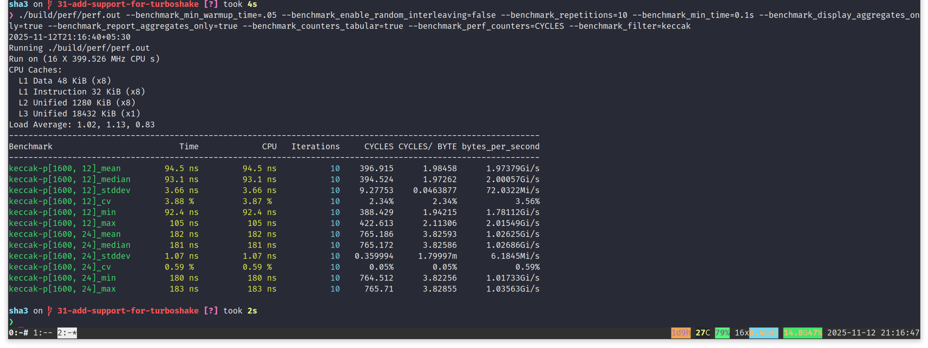
Task: Switch to tmux window 0
Action: pos(18,332)
